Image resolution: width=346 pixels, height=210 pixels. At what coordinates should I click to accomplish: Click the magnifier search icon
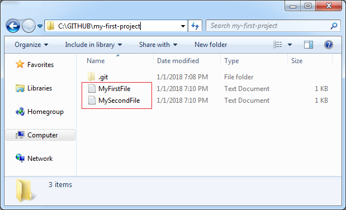click(334, 26)
